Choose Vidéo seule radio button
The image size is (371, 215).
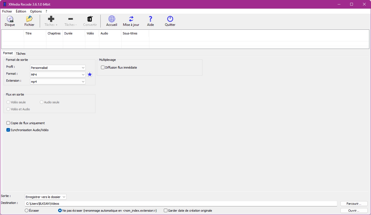coord(8,102)
